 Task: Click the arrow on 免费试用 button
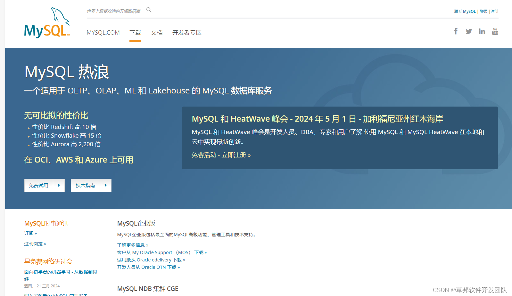[x=59, y=185]
